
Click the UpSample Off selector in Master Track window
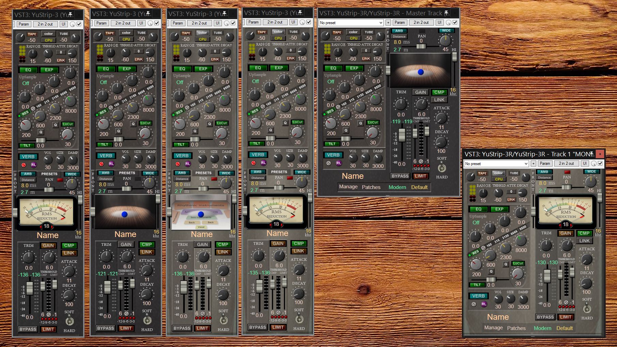click(331, 82)
